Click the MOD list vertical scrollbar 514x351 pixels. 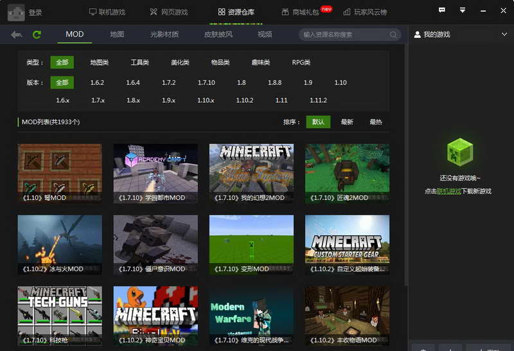[407, 164]
